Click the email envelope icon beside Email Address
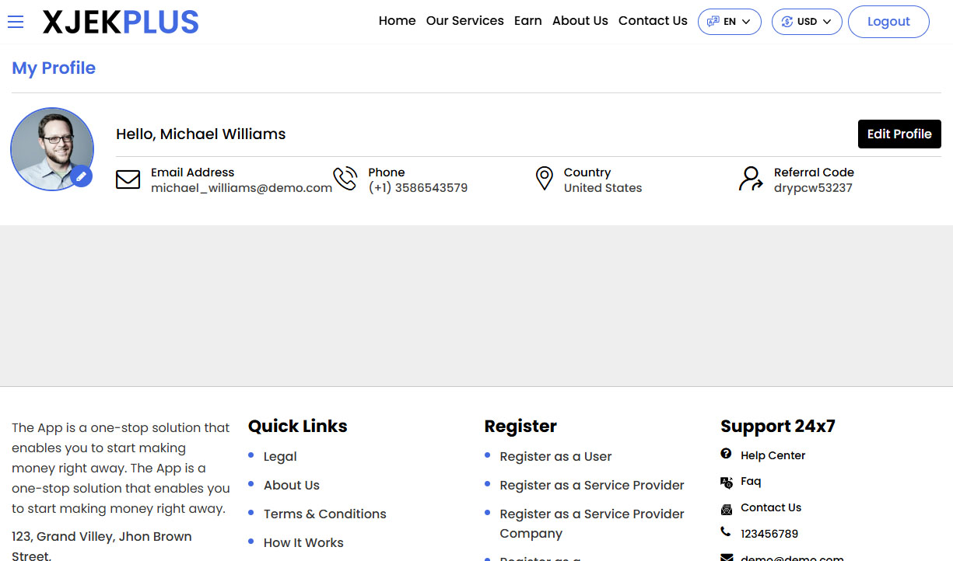The image size is (953, 561). pyautogui.click(x=128, y=179)
